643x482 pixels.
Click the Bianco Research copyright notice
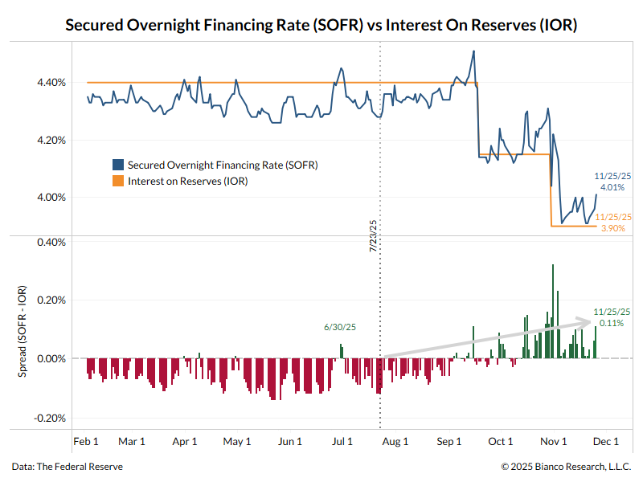pyautogui.click(x=566, y=466)
